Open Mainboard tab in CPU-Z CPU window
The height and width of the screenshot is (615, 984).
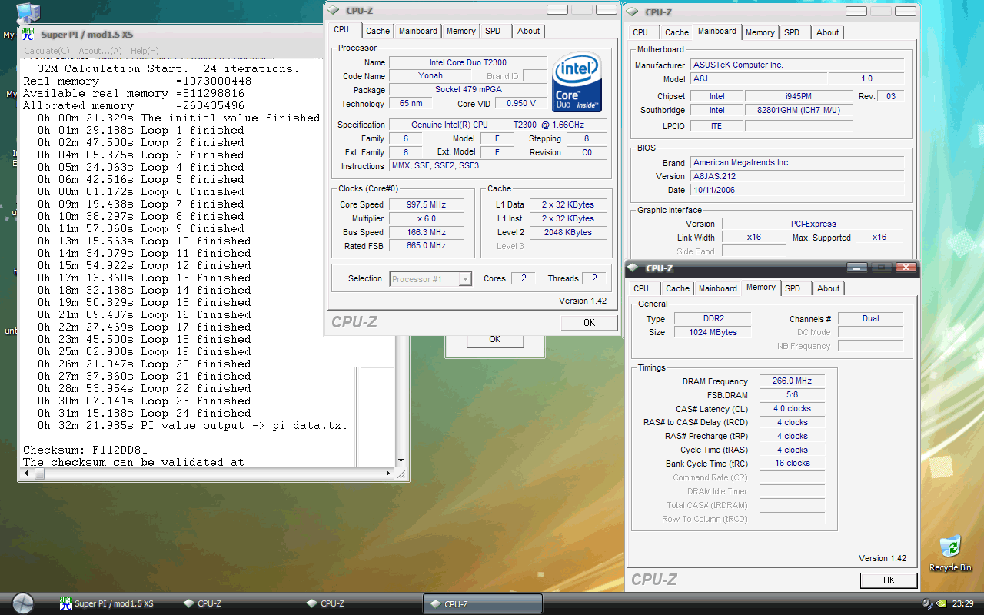[x=418, y=31]
